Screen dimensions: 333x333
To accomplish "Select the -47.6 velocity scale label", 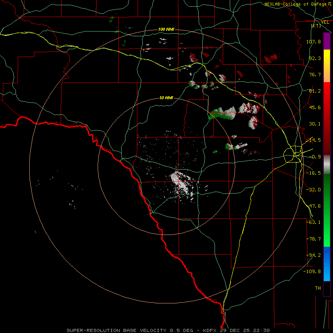I will [313, 206].
